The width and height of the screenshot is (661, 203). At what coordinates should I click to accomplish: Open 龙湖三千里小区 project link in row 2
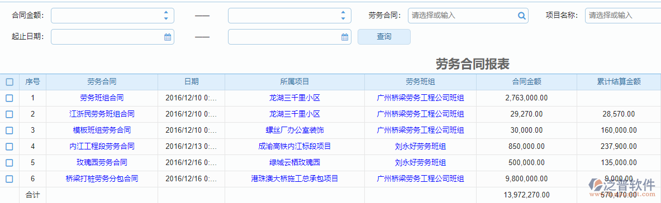point(294,114)
